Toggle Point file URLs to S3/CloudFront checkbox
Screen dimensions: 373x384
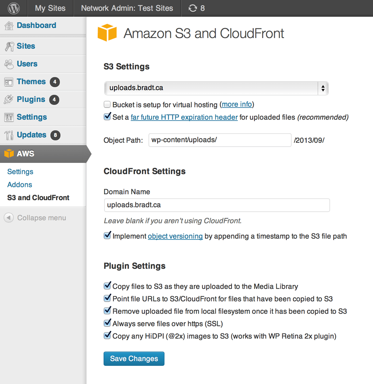pyautogui.click(x=107, y=298)
